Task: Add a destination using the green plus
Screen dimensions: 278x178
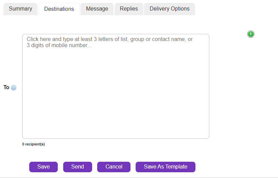Action: (250, 34)
